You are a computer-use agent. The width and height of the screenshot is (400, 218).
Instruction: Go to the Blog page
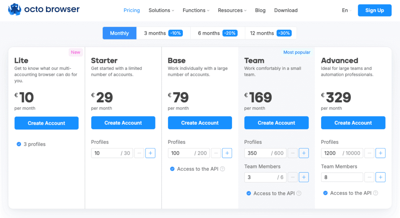coord(260,10)
